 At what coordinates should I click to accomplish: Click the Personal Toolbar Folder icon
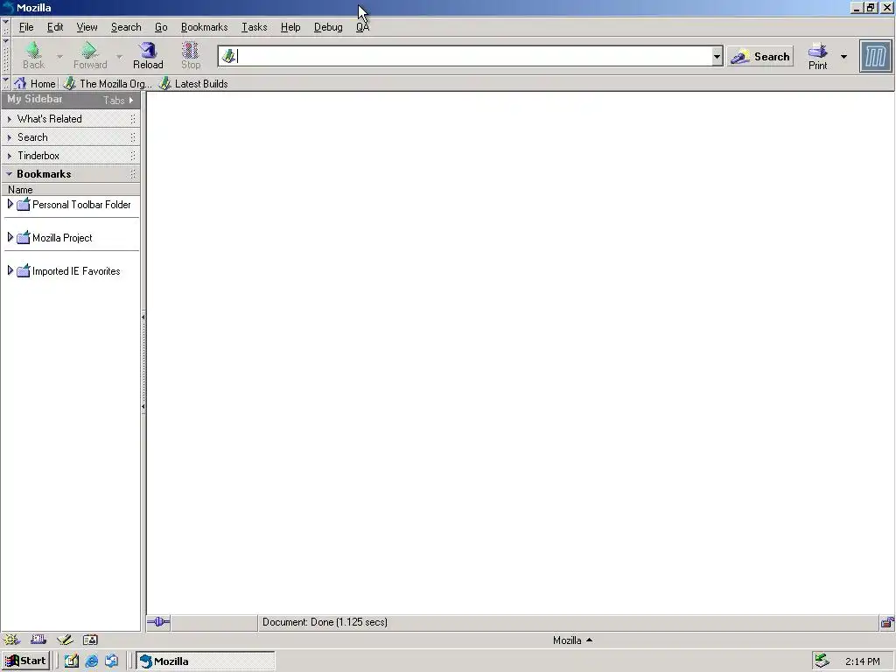[x=23, y=204]
